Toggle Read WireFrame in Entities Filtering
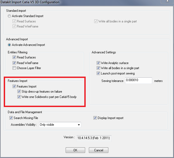This screenshot has height=158, width=174. pos(14,63)
